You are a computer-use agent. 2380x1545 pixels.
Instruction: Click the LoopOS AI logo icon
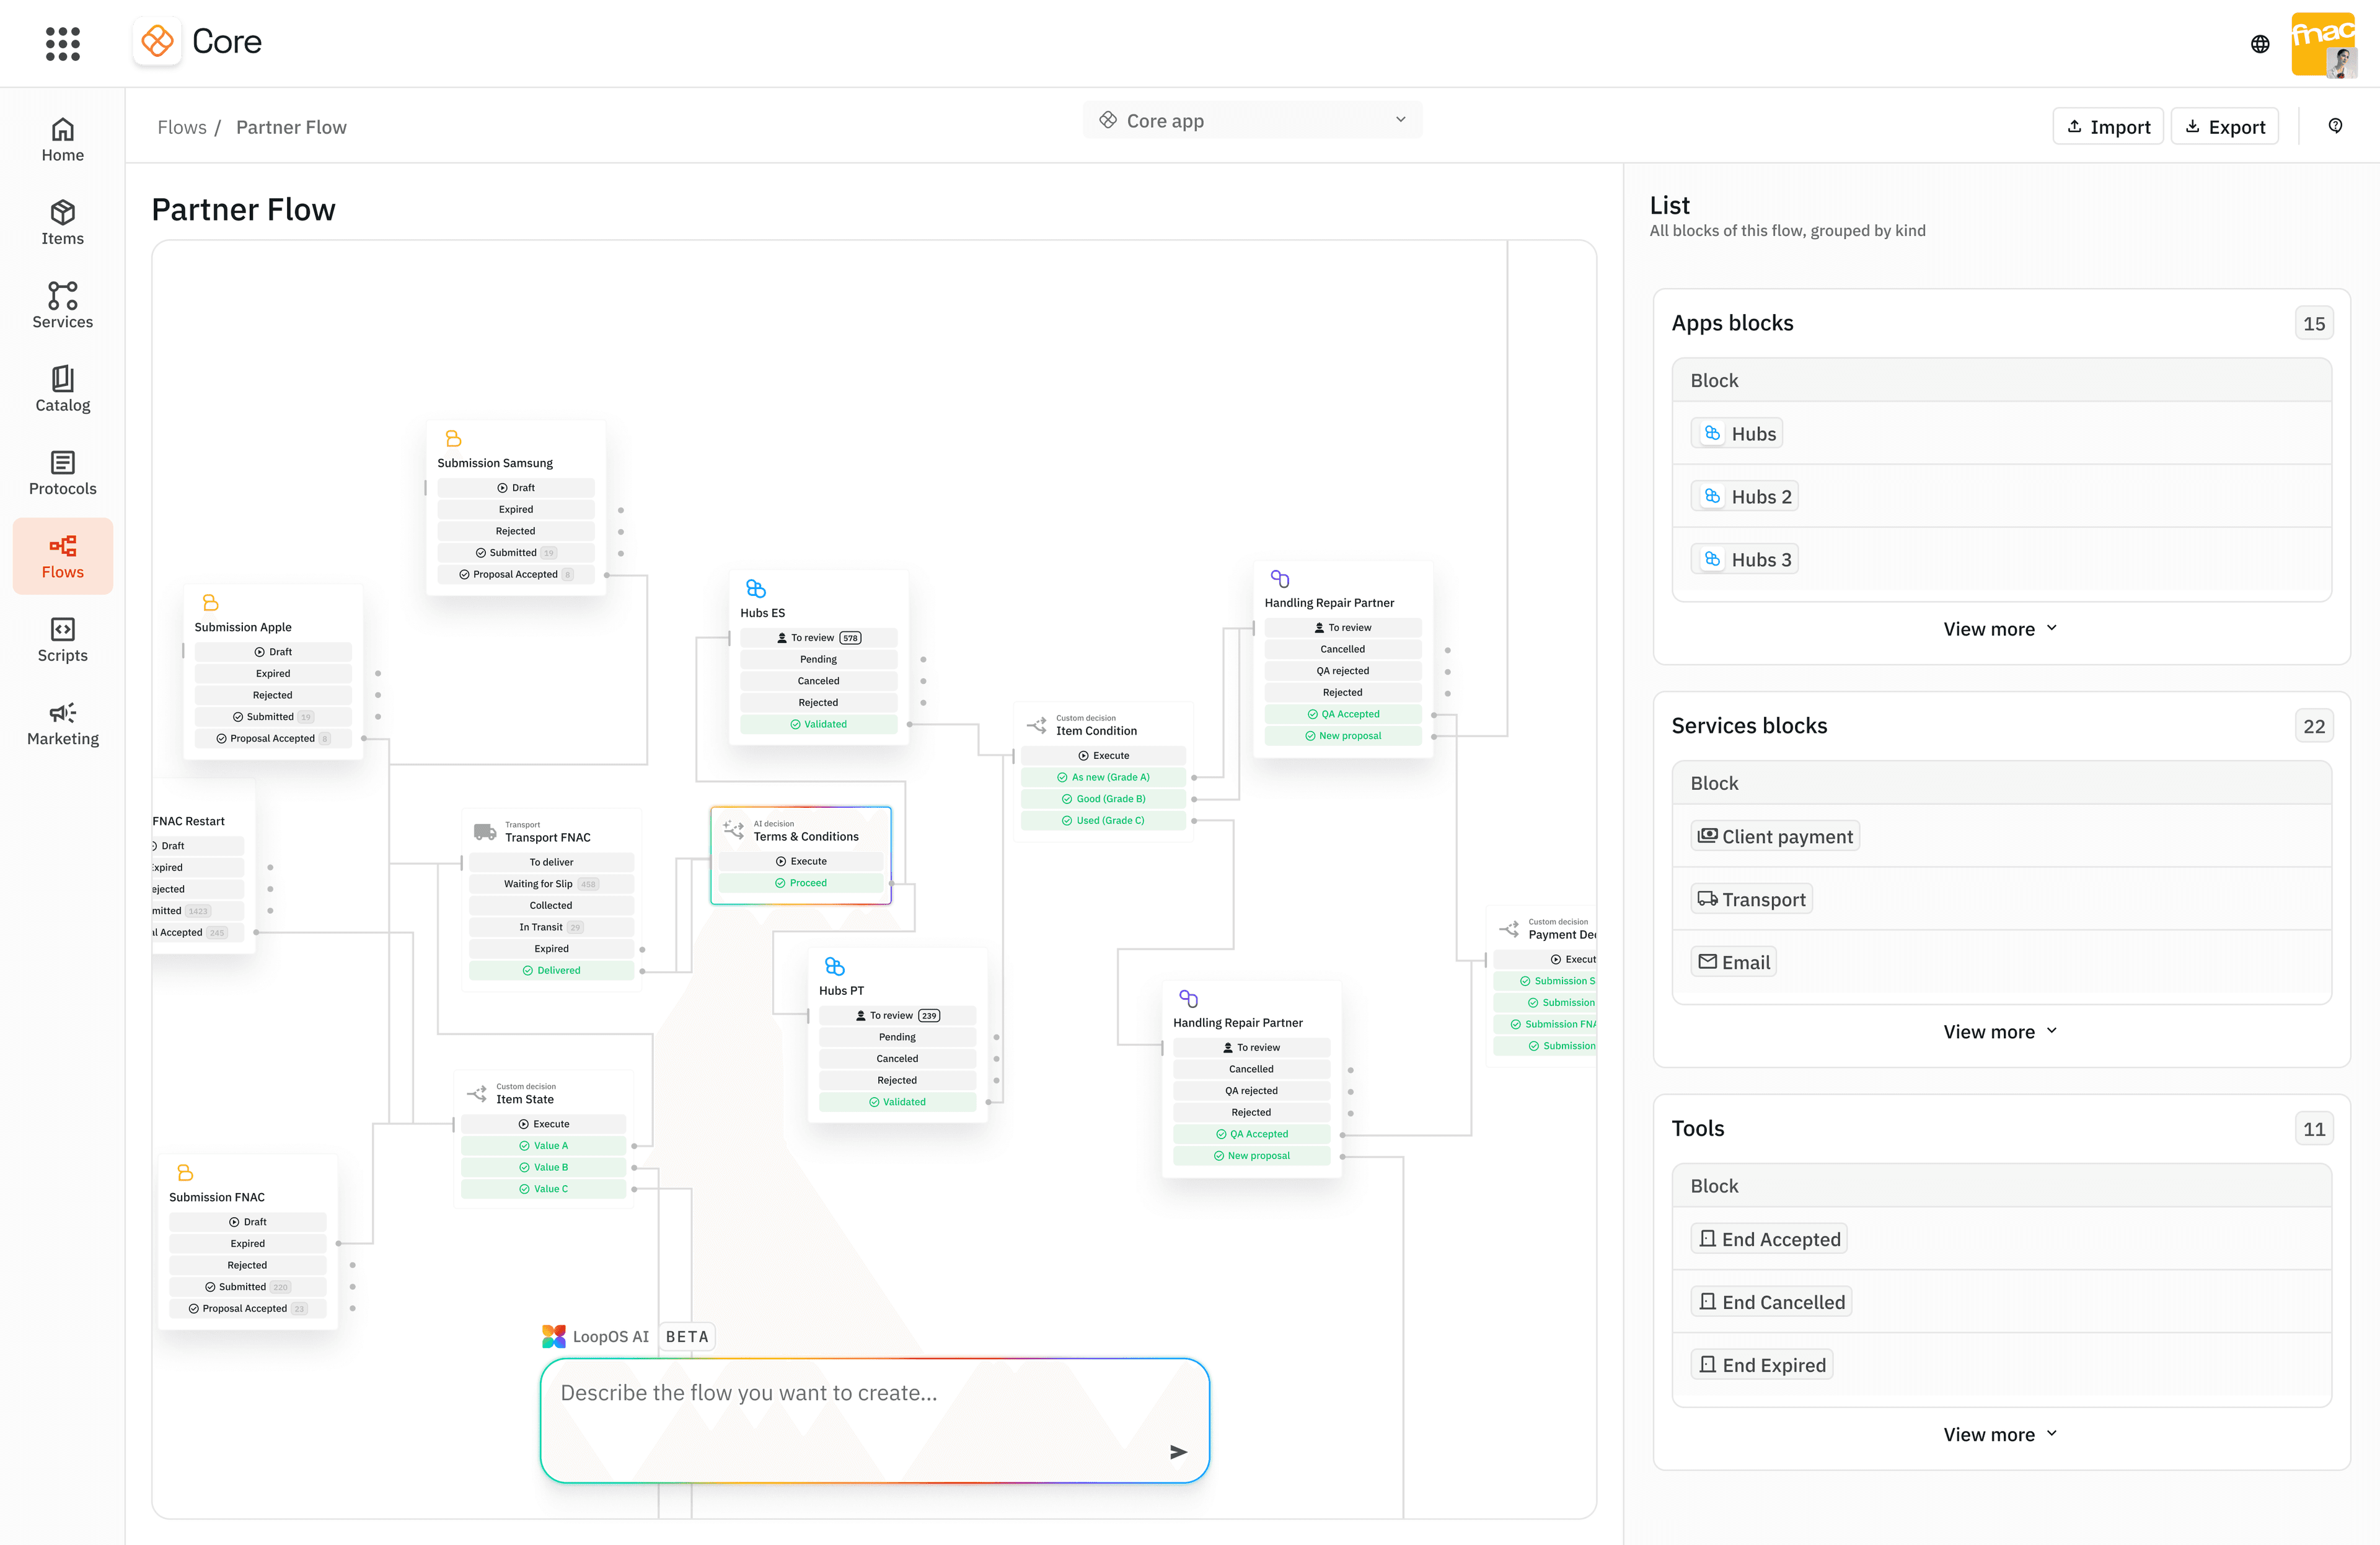(553, 1336)
